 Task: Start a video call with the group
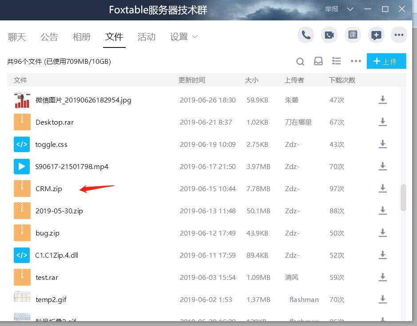tap(329, 35)
